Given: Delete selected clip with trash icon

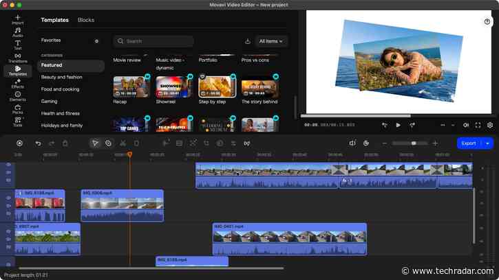Looking at the screenshot, I should (65, 143).
